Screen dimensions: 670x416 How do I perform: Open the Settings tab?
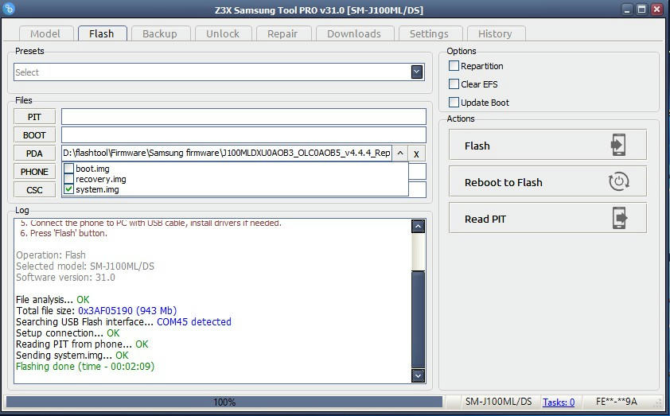tap(430, 33)
